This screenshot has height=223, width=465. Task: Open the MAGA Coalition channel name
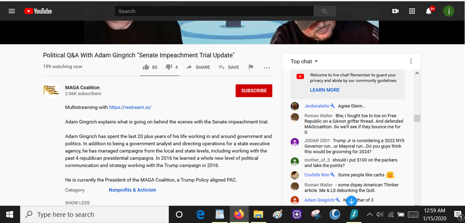tap(82, 88)
